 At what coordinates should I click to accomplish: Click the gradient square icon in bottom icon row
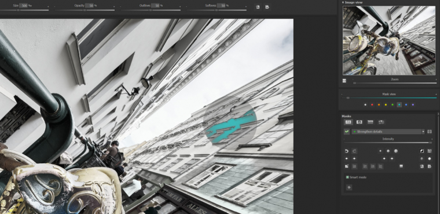tap(401, 166)
